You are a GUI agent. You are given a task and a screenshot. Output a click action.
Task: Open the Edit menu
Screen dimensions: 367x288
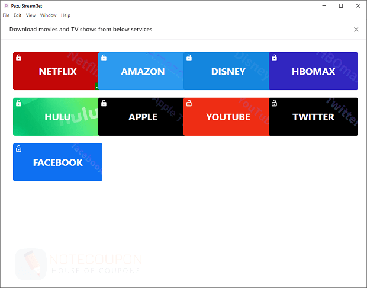click(x=18, y=15)
